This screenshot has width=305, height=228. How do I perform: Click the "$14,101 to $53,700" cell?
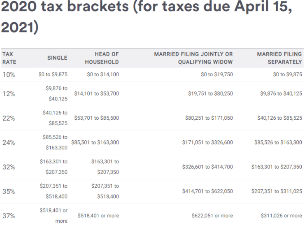96,94
